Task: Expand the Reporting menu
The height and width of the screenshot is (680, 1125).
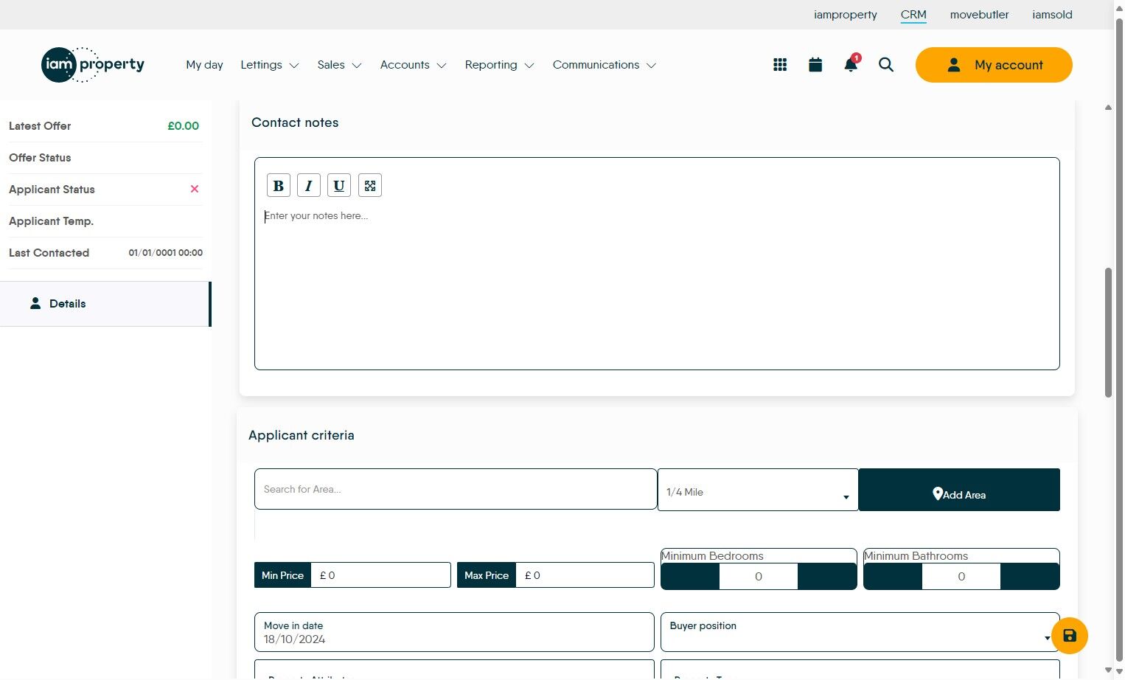Action: coord(499,65)
